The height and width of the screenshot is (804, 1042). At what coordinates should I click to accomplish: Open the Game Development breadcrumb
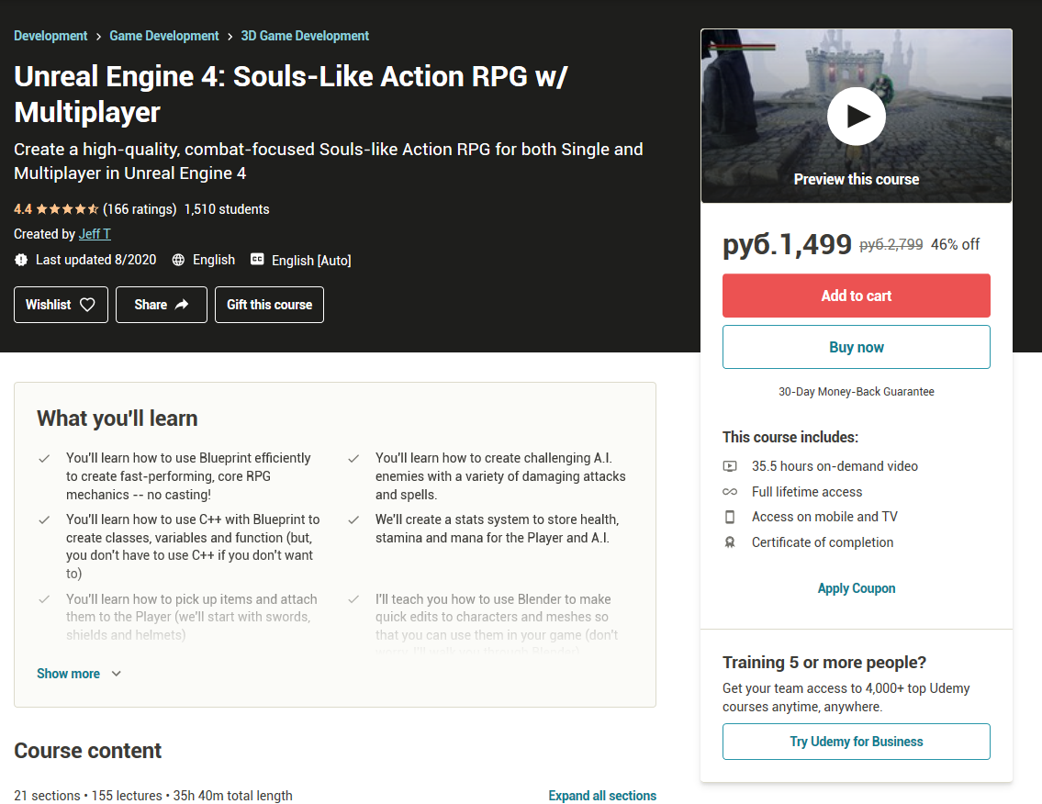pyautogui.click(x=164, y=36)
